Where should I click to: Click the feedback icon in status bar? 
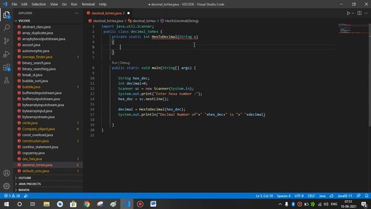pos(359,196)
